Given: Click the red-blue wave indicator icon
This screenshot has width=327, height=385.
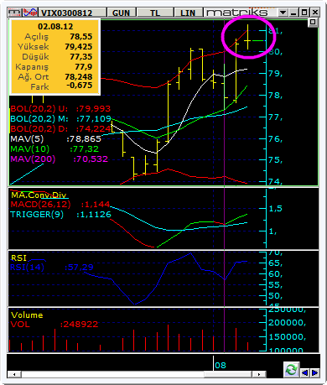Looking at the screenshot, I should pos(30,13).
